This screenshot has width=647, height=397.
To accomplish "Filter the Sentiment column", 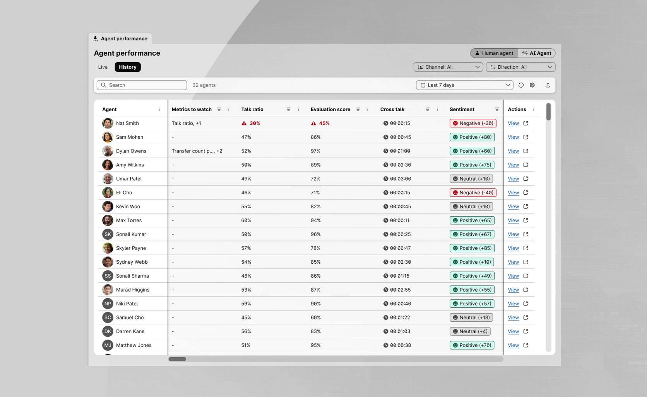I will pyautogui.click(x=497, y=109).
